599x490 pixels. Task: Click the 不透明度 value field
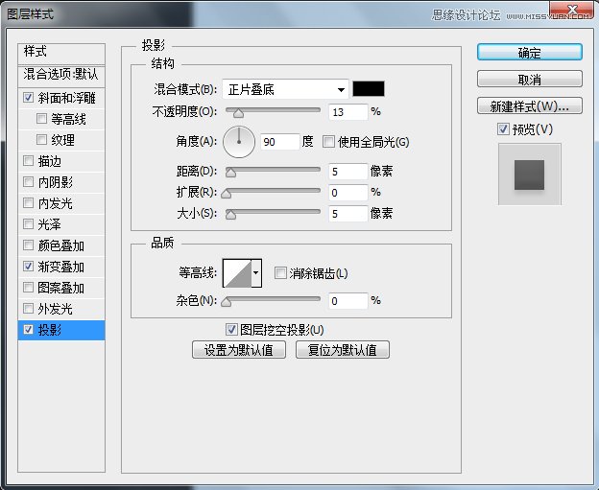348,112
